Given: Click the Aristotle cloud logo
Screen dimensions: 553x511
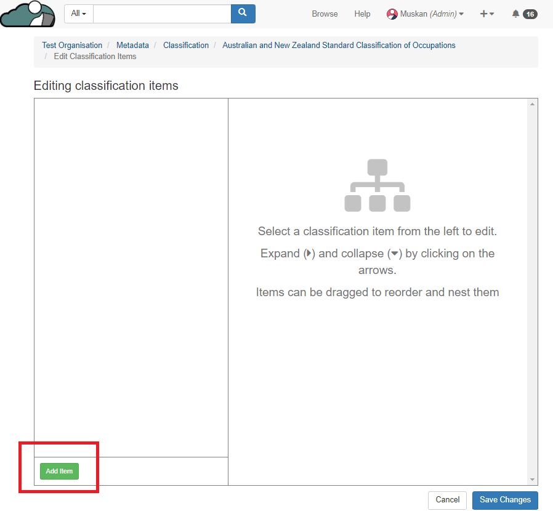Looking at the screenshot, I should coord(28,14).
